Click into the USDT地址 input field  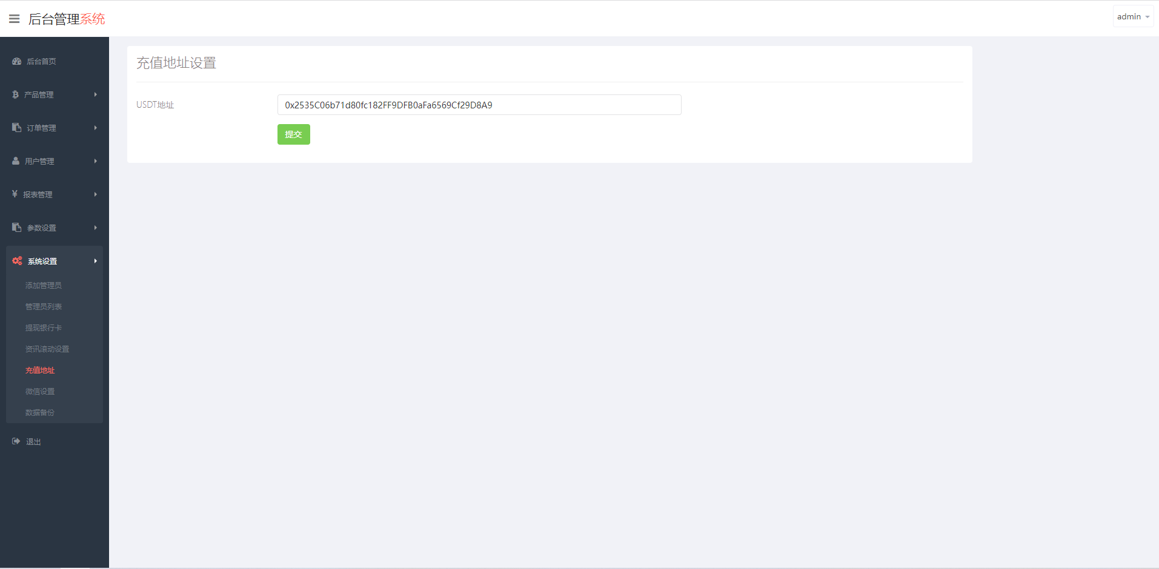point(479,105)
